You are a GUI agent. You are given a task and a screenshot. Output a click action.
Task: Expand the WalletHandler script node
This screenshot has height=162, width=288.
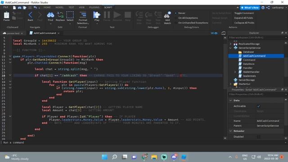235,72
